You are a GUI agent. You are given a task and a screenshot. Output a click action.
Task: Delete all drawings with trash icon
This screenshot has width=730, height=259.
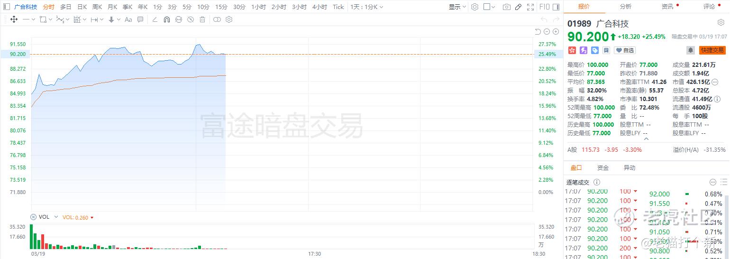pyautogui.click(x=202, y=19)
